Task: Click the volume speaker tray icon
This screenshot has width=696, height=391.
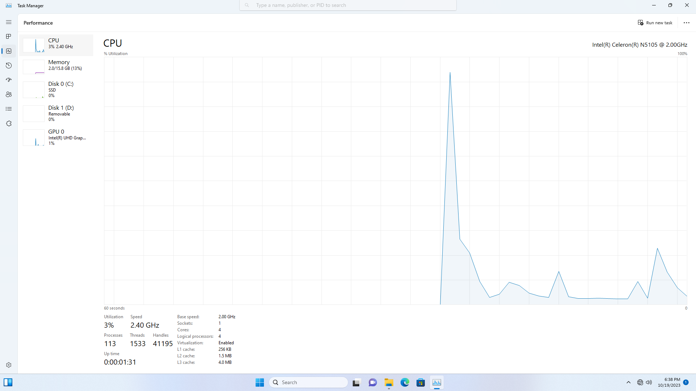Action: point(649,382)
